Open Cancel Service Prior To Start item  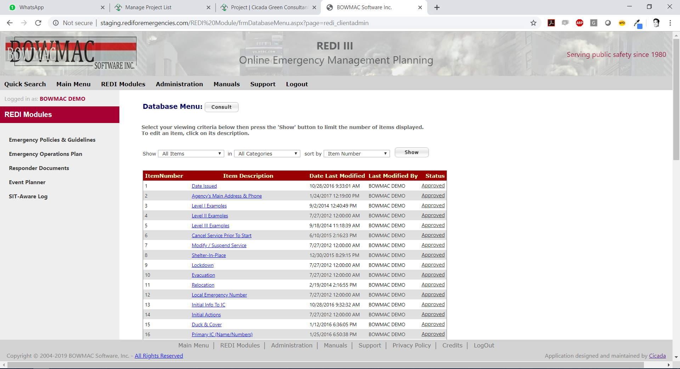[x=221, y=235]
